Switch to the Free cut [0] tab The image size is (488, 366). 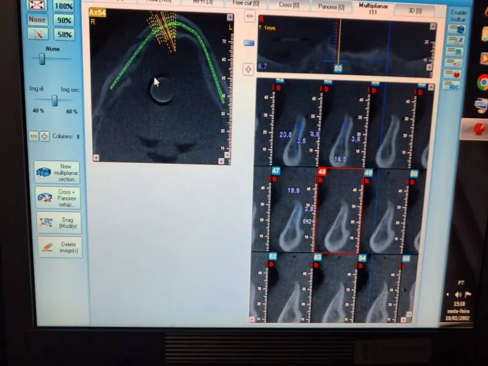click(246, 4)
